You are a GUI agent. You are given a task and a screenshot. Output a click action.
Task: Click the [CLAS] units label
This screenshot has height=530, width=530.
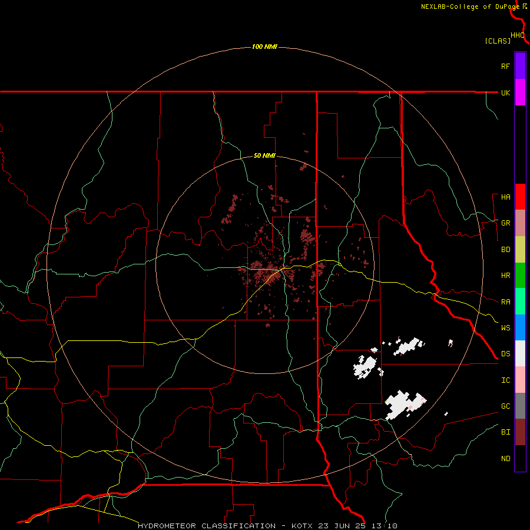pos(498,41)
